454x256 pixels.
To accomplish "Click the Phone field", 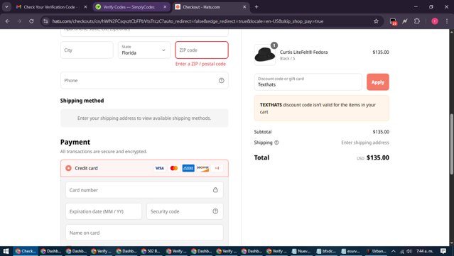I will 144,80.
